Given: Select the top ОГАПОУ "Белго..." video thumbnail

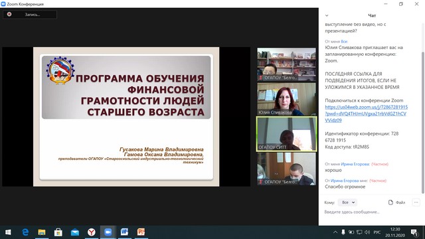Looking at the screenshot, I should pos(286,64).
